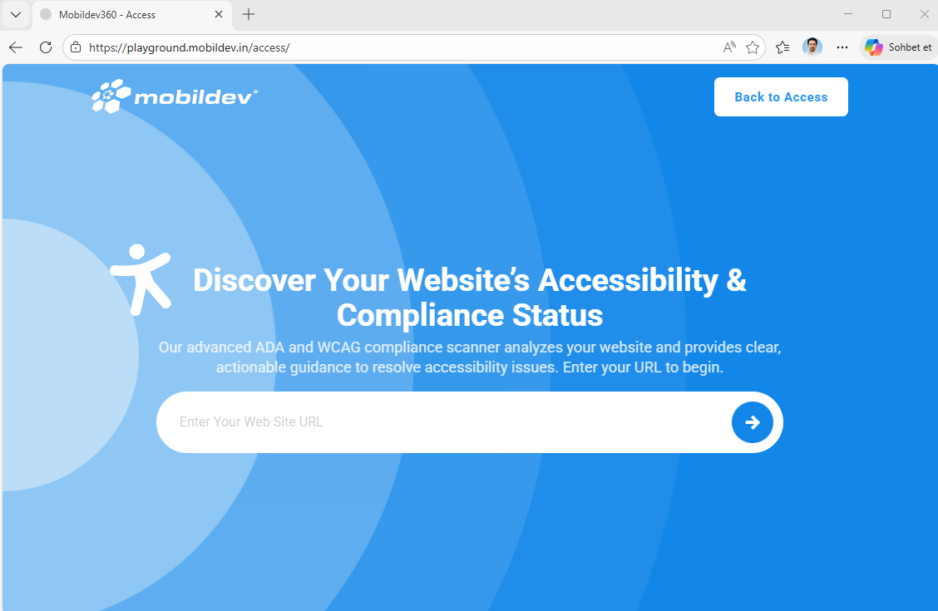This screenshot has width=938, height=611.
Task: Go back with browser back arrow
Action: [16, 47]
